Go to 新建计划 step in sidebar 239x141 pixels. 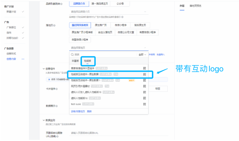11,12
